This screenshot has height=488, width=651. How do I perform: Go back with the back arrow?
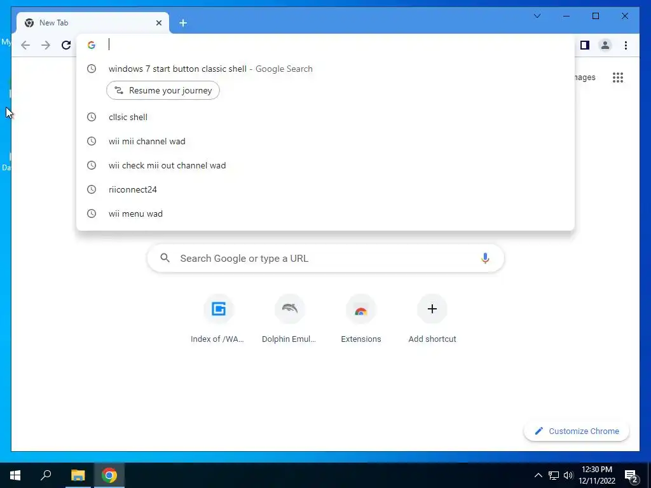[x=25, y=45]
